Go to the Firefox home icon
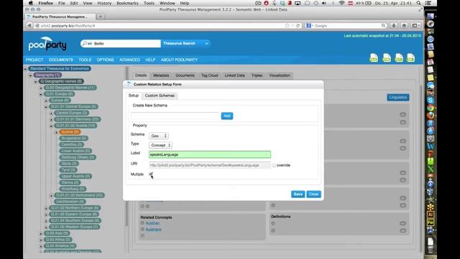Screen dimensions: 460x259 pyautogui.click(x=404, y=26)
